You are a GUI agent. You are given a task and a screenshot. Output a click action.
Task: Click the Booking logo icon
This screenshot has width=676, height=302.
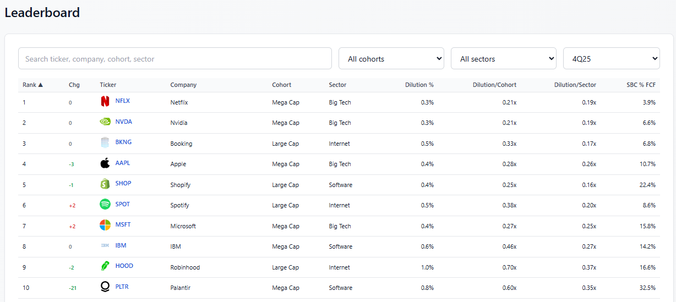click(105, 142)
